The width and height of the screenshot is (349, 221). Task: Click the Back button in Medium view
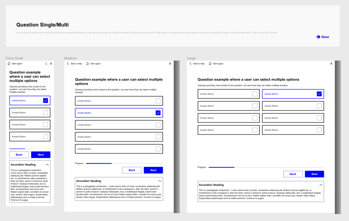click(x=131, y=170)
